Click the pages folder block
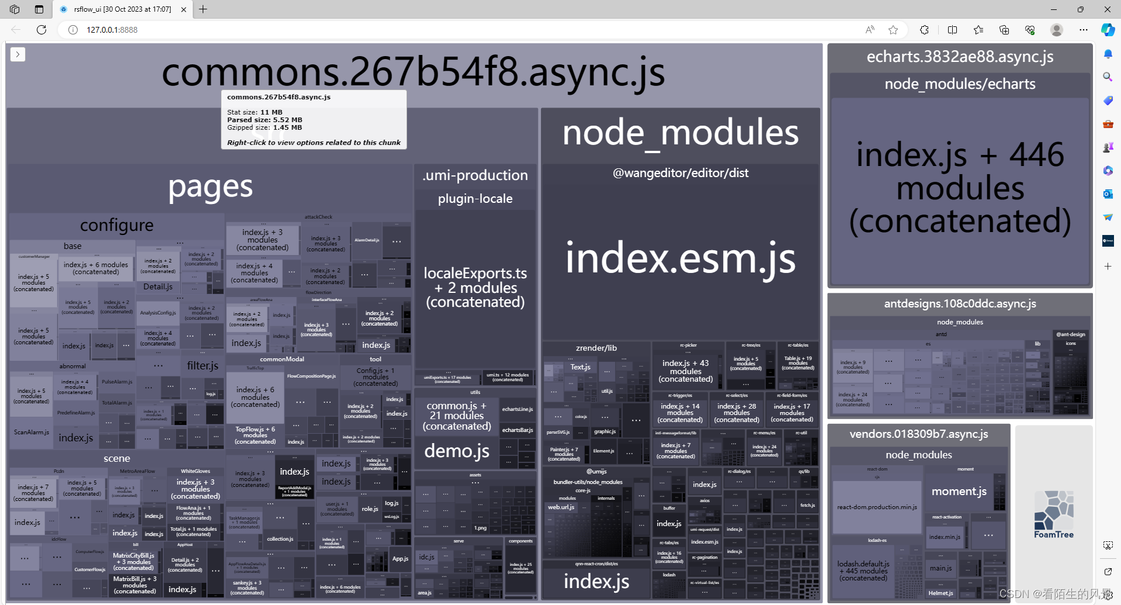 pos(210,188)
